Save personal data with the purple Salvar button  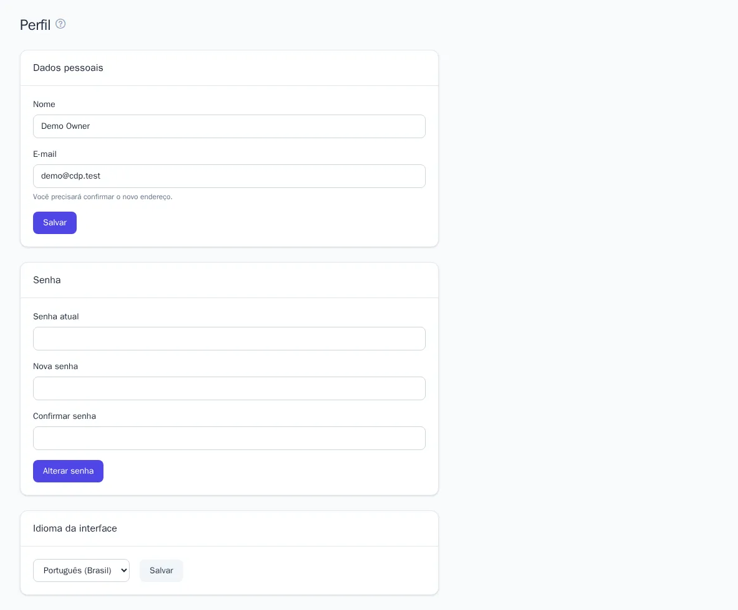pos(55,223)
